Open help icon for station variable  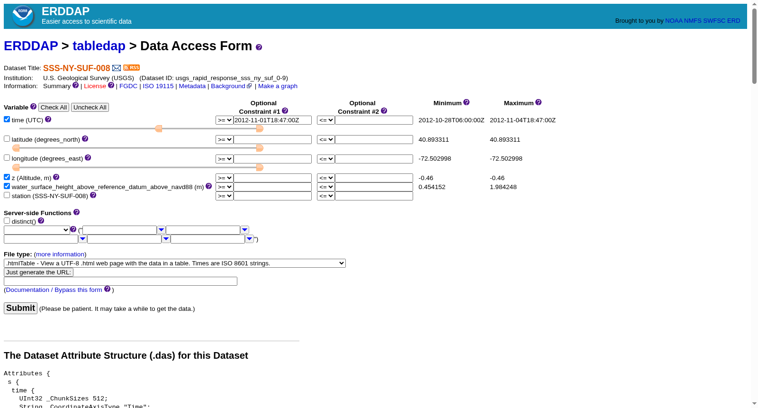pyautogui.click(x=93, y=195)
